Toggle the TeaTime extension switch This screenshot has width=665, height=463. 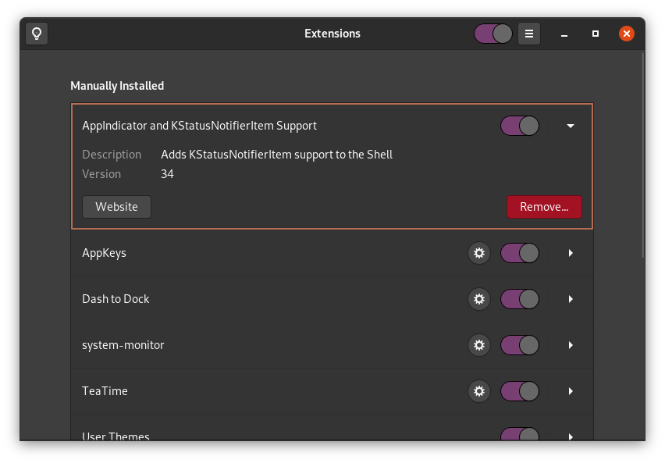(520, 391)
